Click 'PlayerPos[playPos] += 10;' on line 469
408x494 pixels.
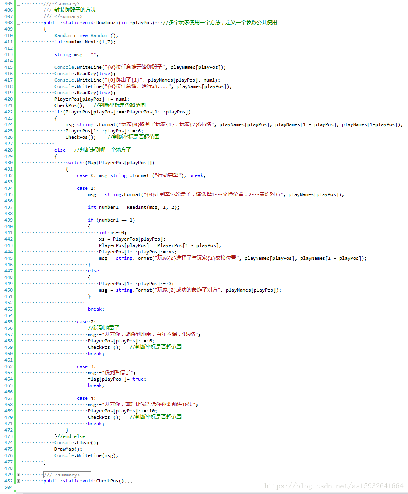122,411
